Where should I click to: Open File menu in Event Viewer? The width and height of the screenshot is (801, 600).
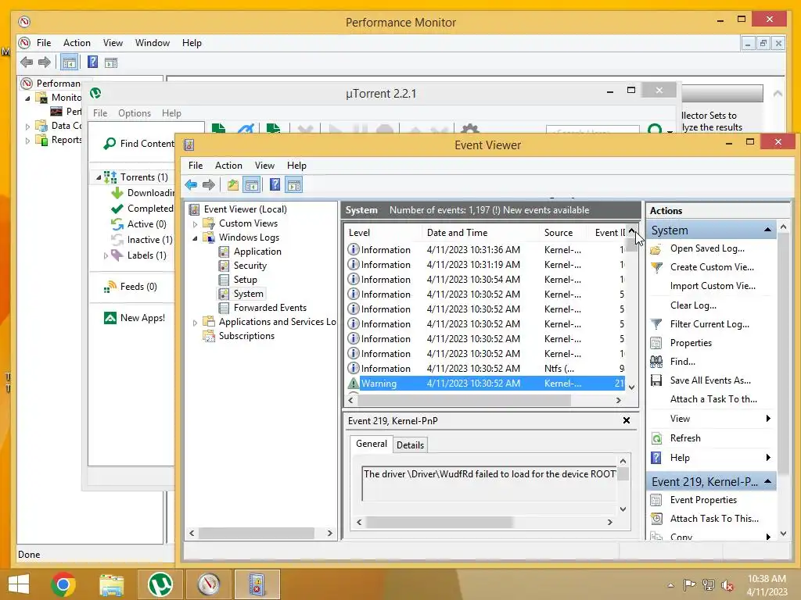click(x=195, y=166)
